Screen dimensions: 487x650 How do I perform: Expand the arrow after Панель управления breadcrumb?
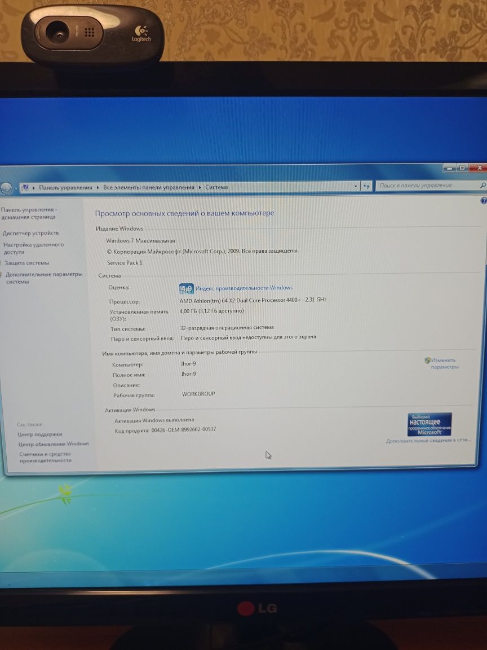point(98,187)
